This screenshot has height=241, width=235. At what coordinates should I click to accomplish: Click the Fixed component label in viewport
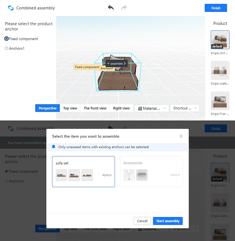pyautogui.click(x=87, y=67)
